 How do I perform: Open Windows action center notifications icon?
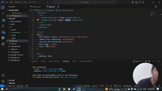[158, 89]
